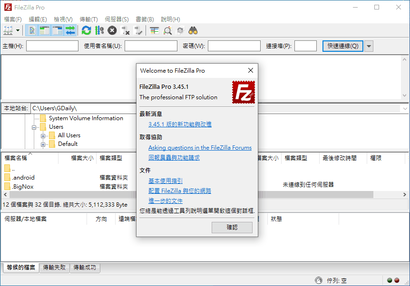Viewport: 410px width, 286px height.
Task: Switch to the 傳輸失敗 tab
Action: pos(54,268)
